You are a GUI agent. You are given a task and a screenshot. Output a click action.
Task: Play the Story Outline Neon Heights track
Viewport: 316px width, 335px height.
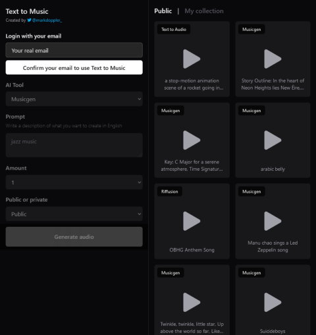coord(273,59)
